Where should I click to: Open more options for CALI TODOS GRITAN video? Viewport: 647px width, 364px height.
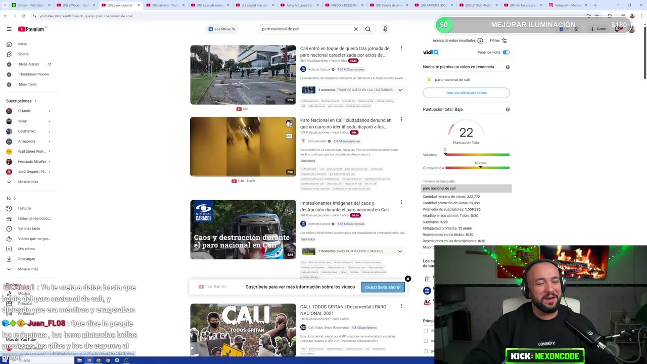tap(401, 306)
